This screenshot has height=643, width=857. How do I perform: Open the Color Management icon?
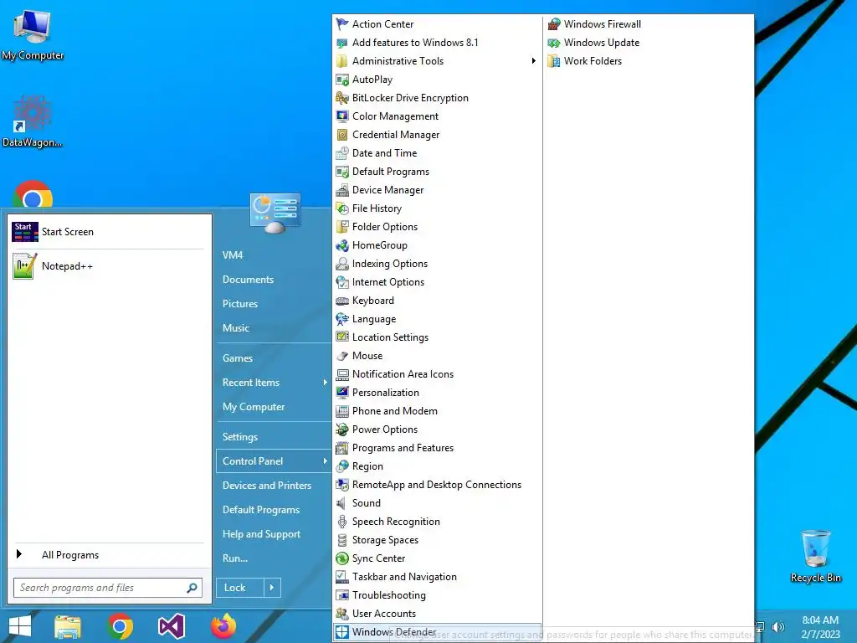point(342,116)
